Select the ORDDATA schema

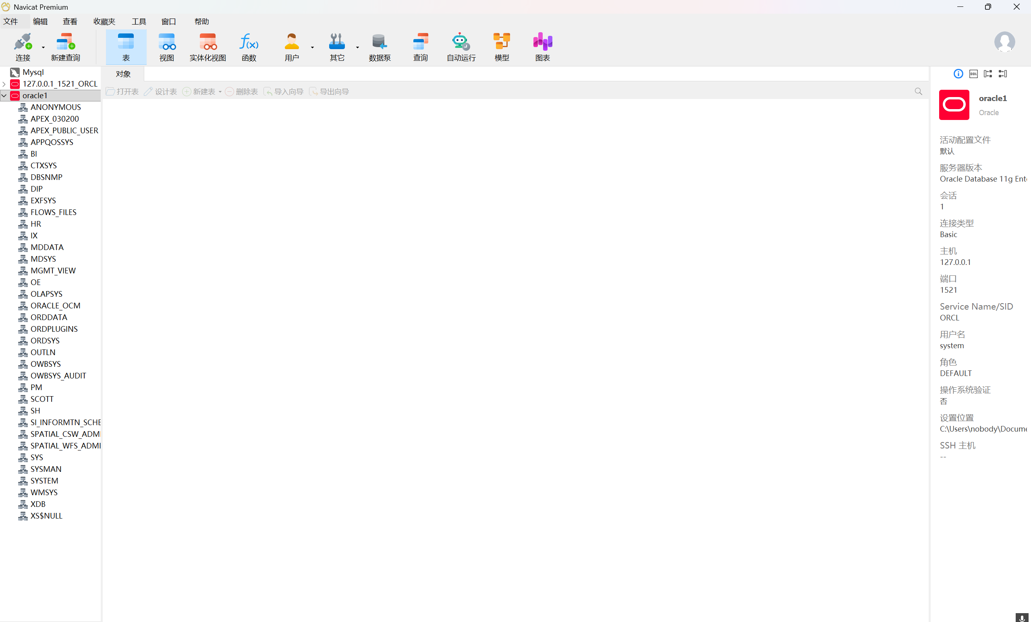pyautogui.click(x=48, y=318)
